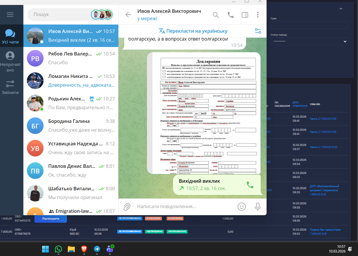
Task: Open stories avatars beside search
Action: coord(102,14)
